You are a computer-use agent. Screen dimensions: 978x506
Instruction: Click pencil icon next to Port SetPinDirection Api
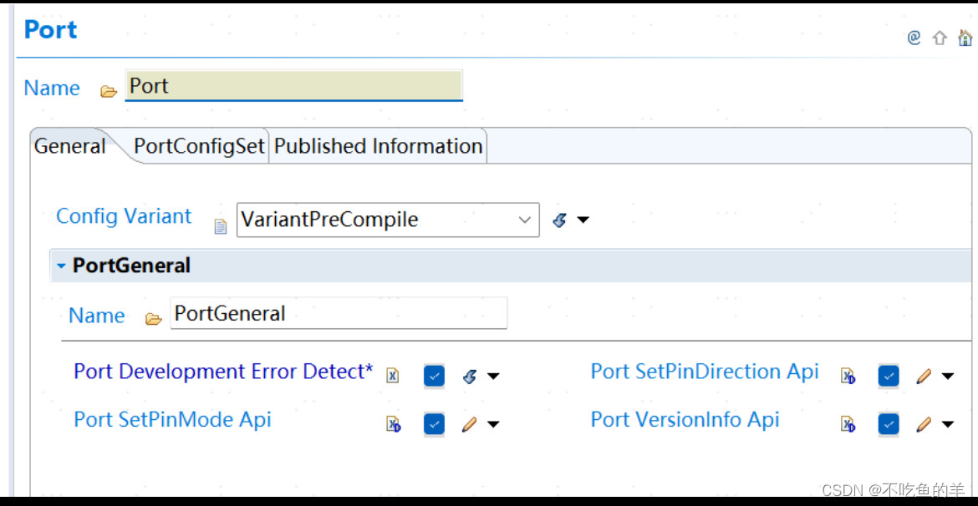click(924, 376)
